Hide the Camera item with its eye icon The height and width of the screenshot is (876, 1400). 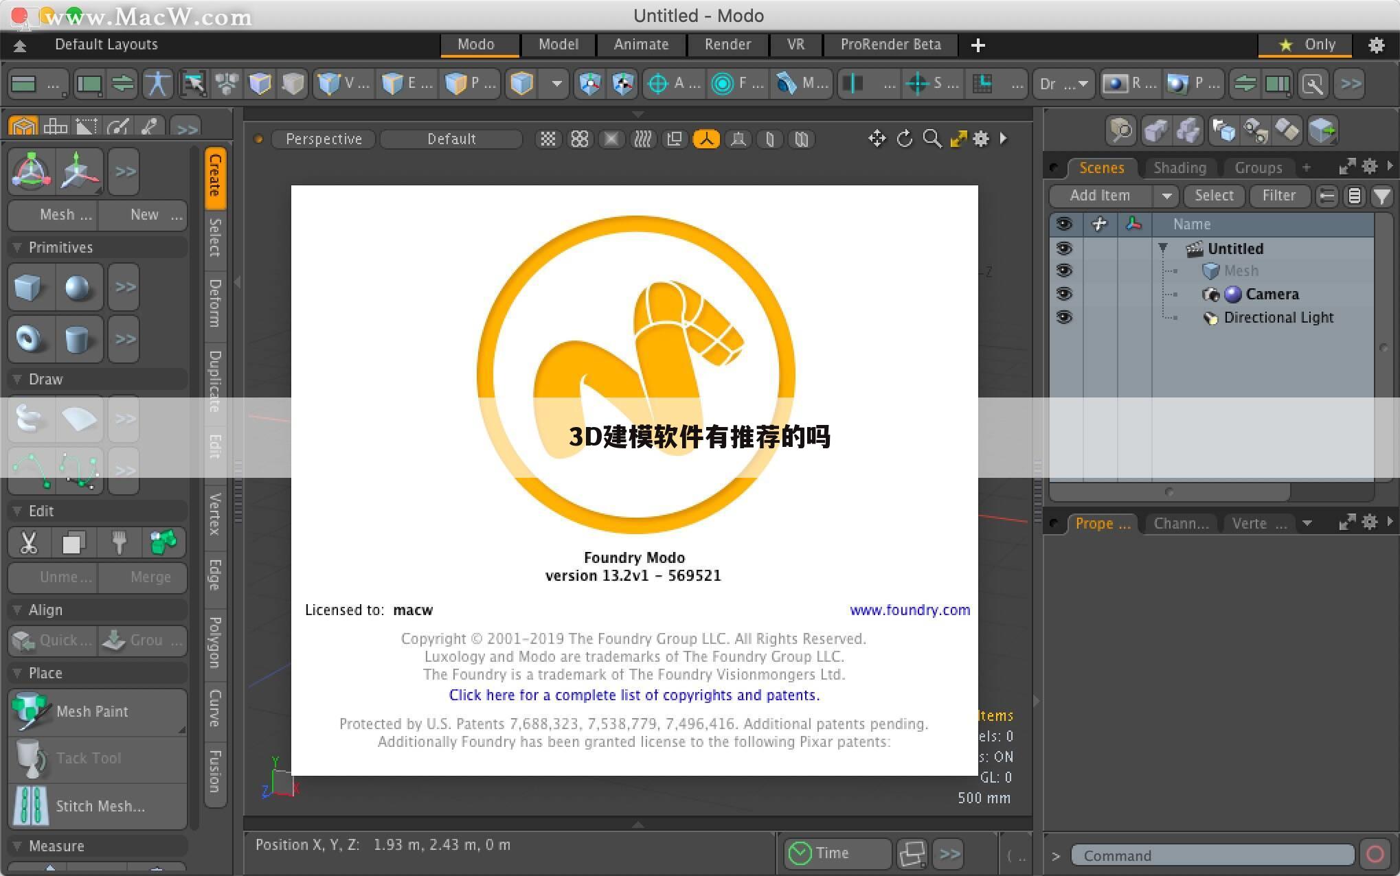1064,294
